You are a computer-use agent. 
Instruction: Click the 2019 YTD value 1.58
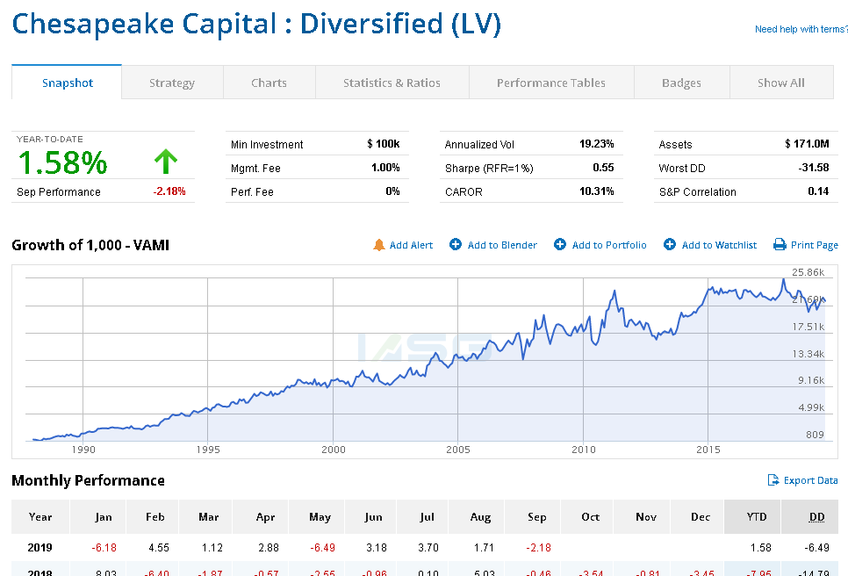[x=761, y=547]
